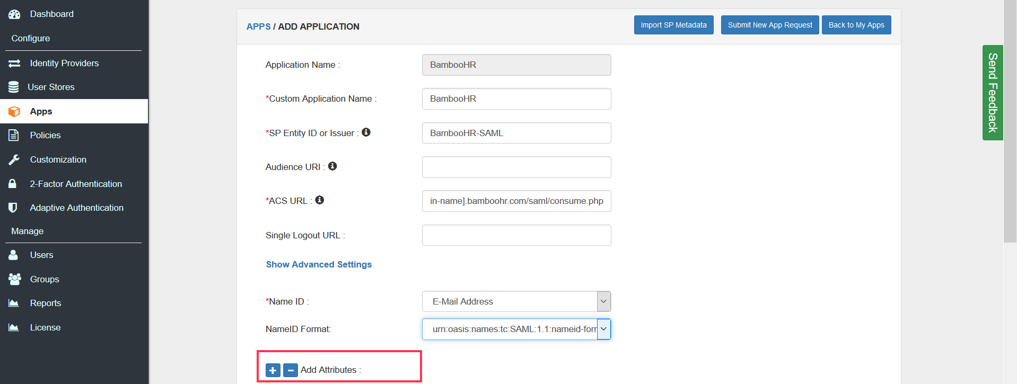Click Submit New App Request button
1017x384 pixels.
tap(770, 25)
